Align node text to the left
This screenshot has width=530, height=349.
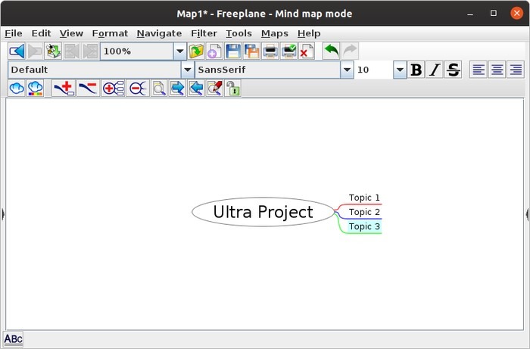coord(479,70)
